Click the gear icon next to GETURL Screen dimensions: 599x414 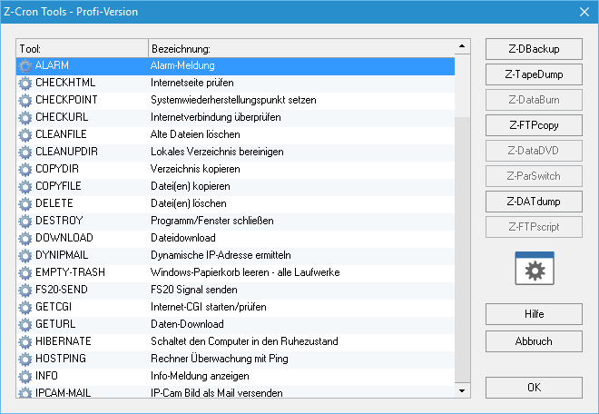click(x=25, y=324)
